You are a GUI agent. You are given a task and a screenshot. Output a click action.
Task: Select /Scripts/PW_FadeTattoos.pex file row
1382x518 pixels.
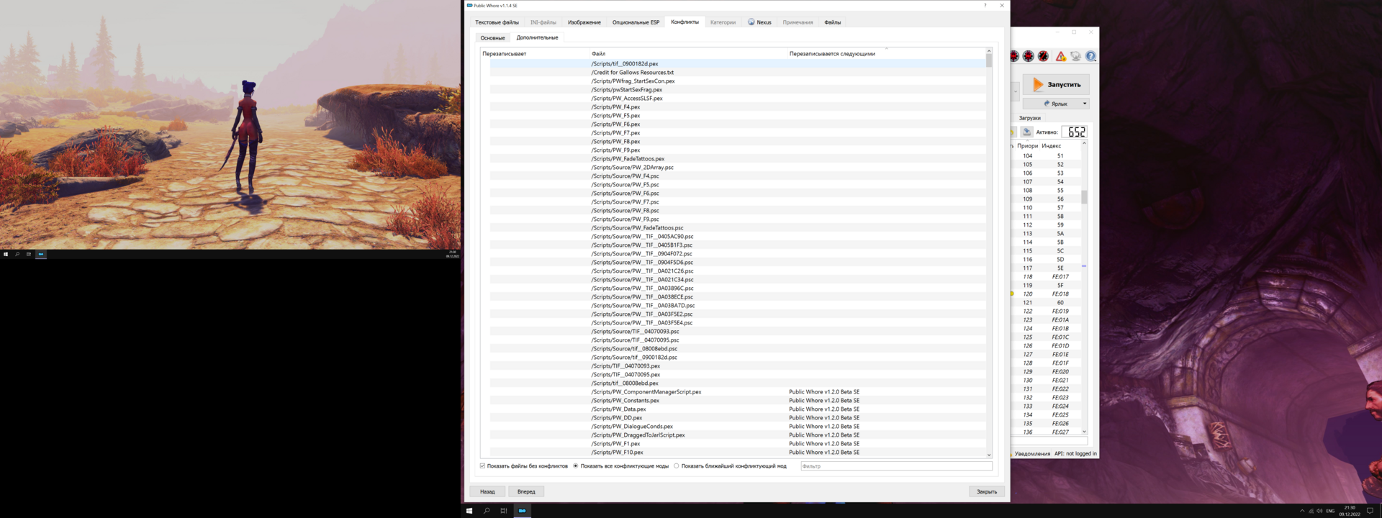click(x=738, y=158)
